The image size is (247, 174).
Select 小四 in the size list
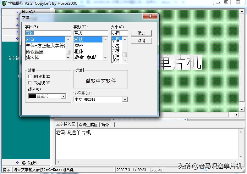click(117, 38)
